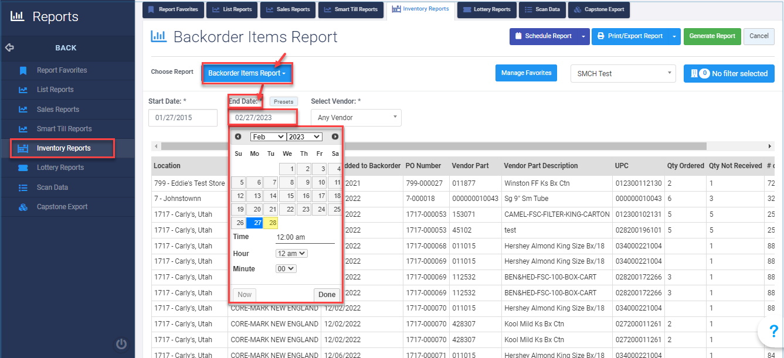Select the Report Favorites bookmark icon in sidebar
784x358 pixels.
tap(23, 70)
